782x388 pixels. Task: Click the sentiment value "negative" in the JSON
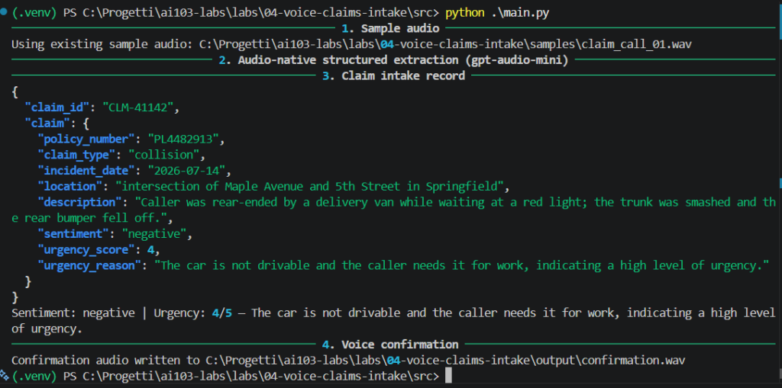point(154,233)
